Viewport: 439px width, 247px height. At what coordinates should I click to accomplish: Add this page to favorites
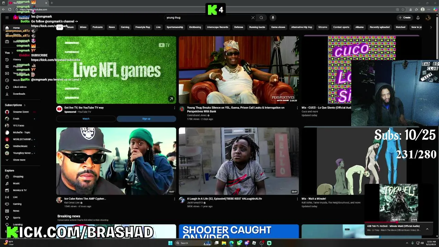[x=403, y=10]
